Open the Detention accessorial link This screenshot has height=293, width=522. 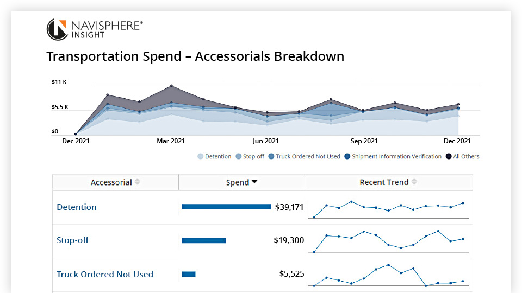point(77,207)
